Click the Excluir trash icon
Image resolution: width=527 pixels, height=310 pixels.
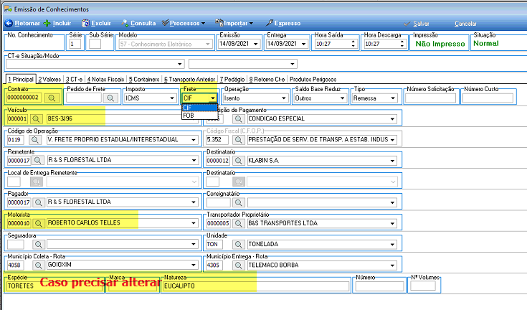[x=85, y=23]
